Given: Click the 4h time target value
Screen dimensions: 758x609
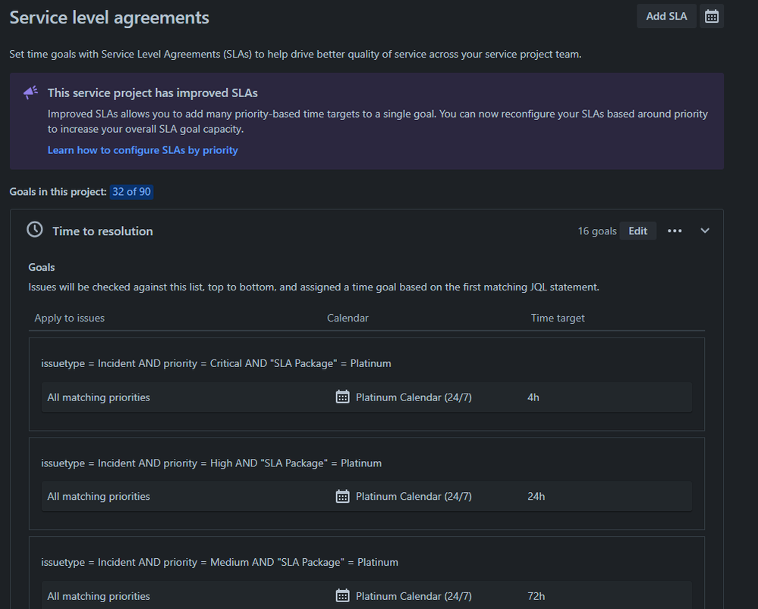Looking at the screenshot, I should pos(533,397).
